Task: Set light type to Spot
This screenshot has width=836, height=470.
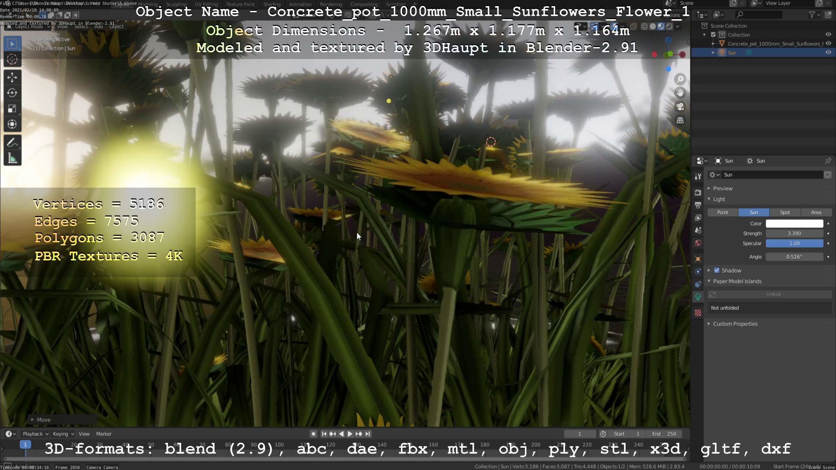Action: [x=785, y=212]
